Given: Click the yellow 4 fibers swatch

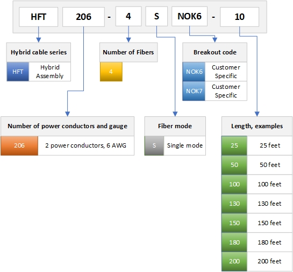Looking at the screenshot, I should tap(111, 72).
